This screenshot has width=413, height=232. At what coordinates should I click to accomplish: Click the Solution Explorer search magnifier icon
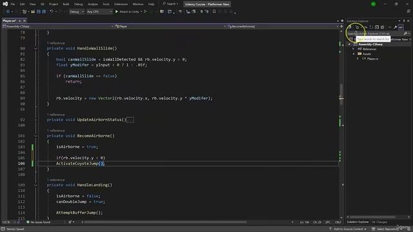point(406,34)
